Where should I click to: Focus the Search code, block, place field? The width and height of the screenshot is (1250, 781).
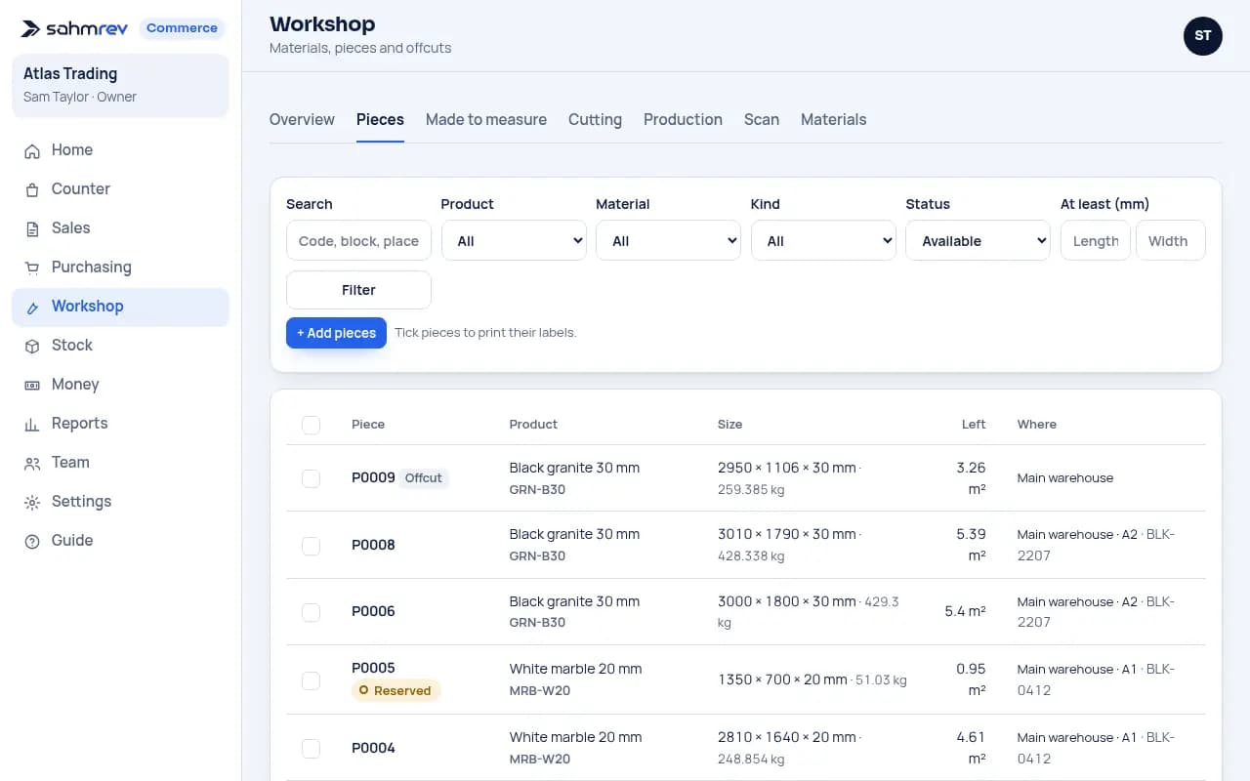(358, 241)
